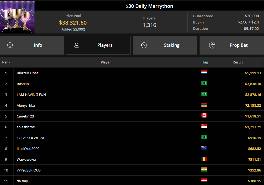The image size is (264, 185).
Task: Click the prize pool amount $38,321.60
Action: point(73,23)
